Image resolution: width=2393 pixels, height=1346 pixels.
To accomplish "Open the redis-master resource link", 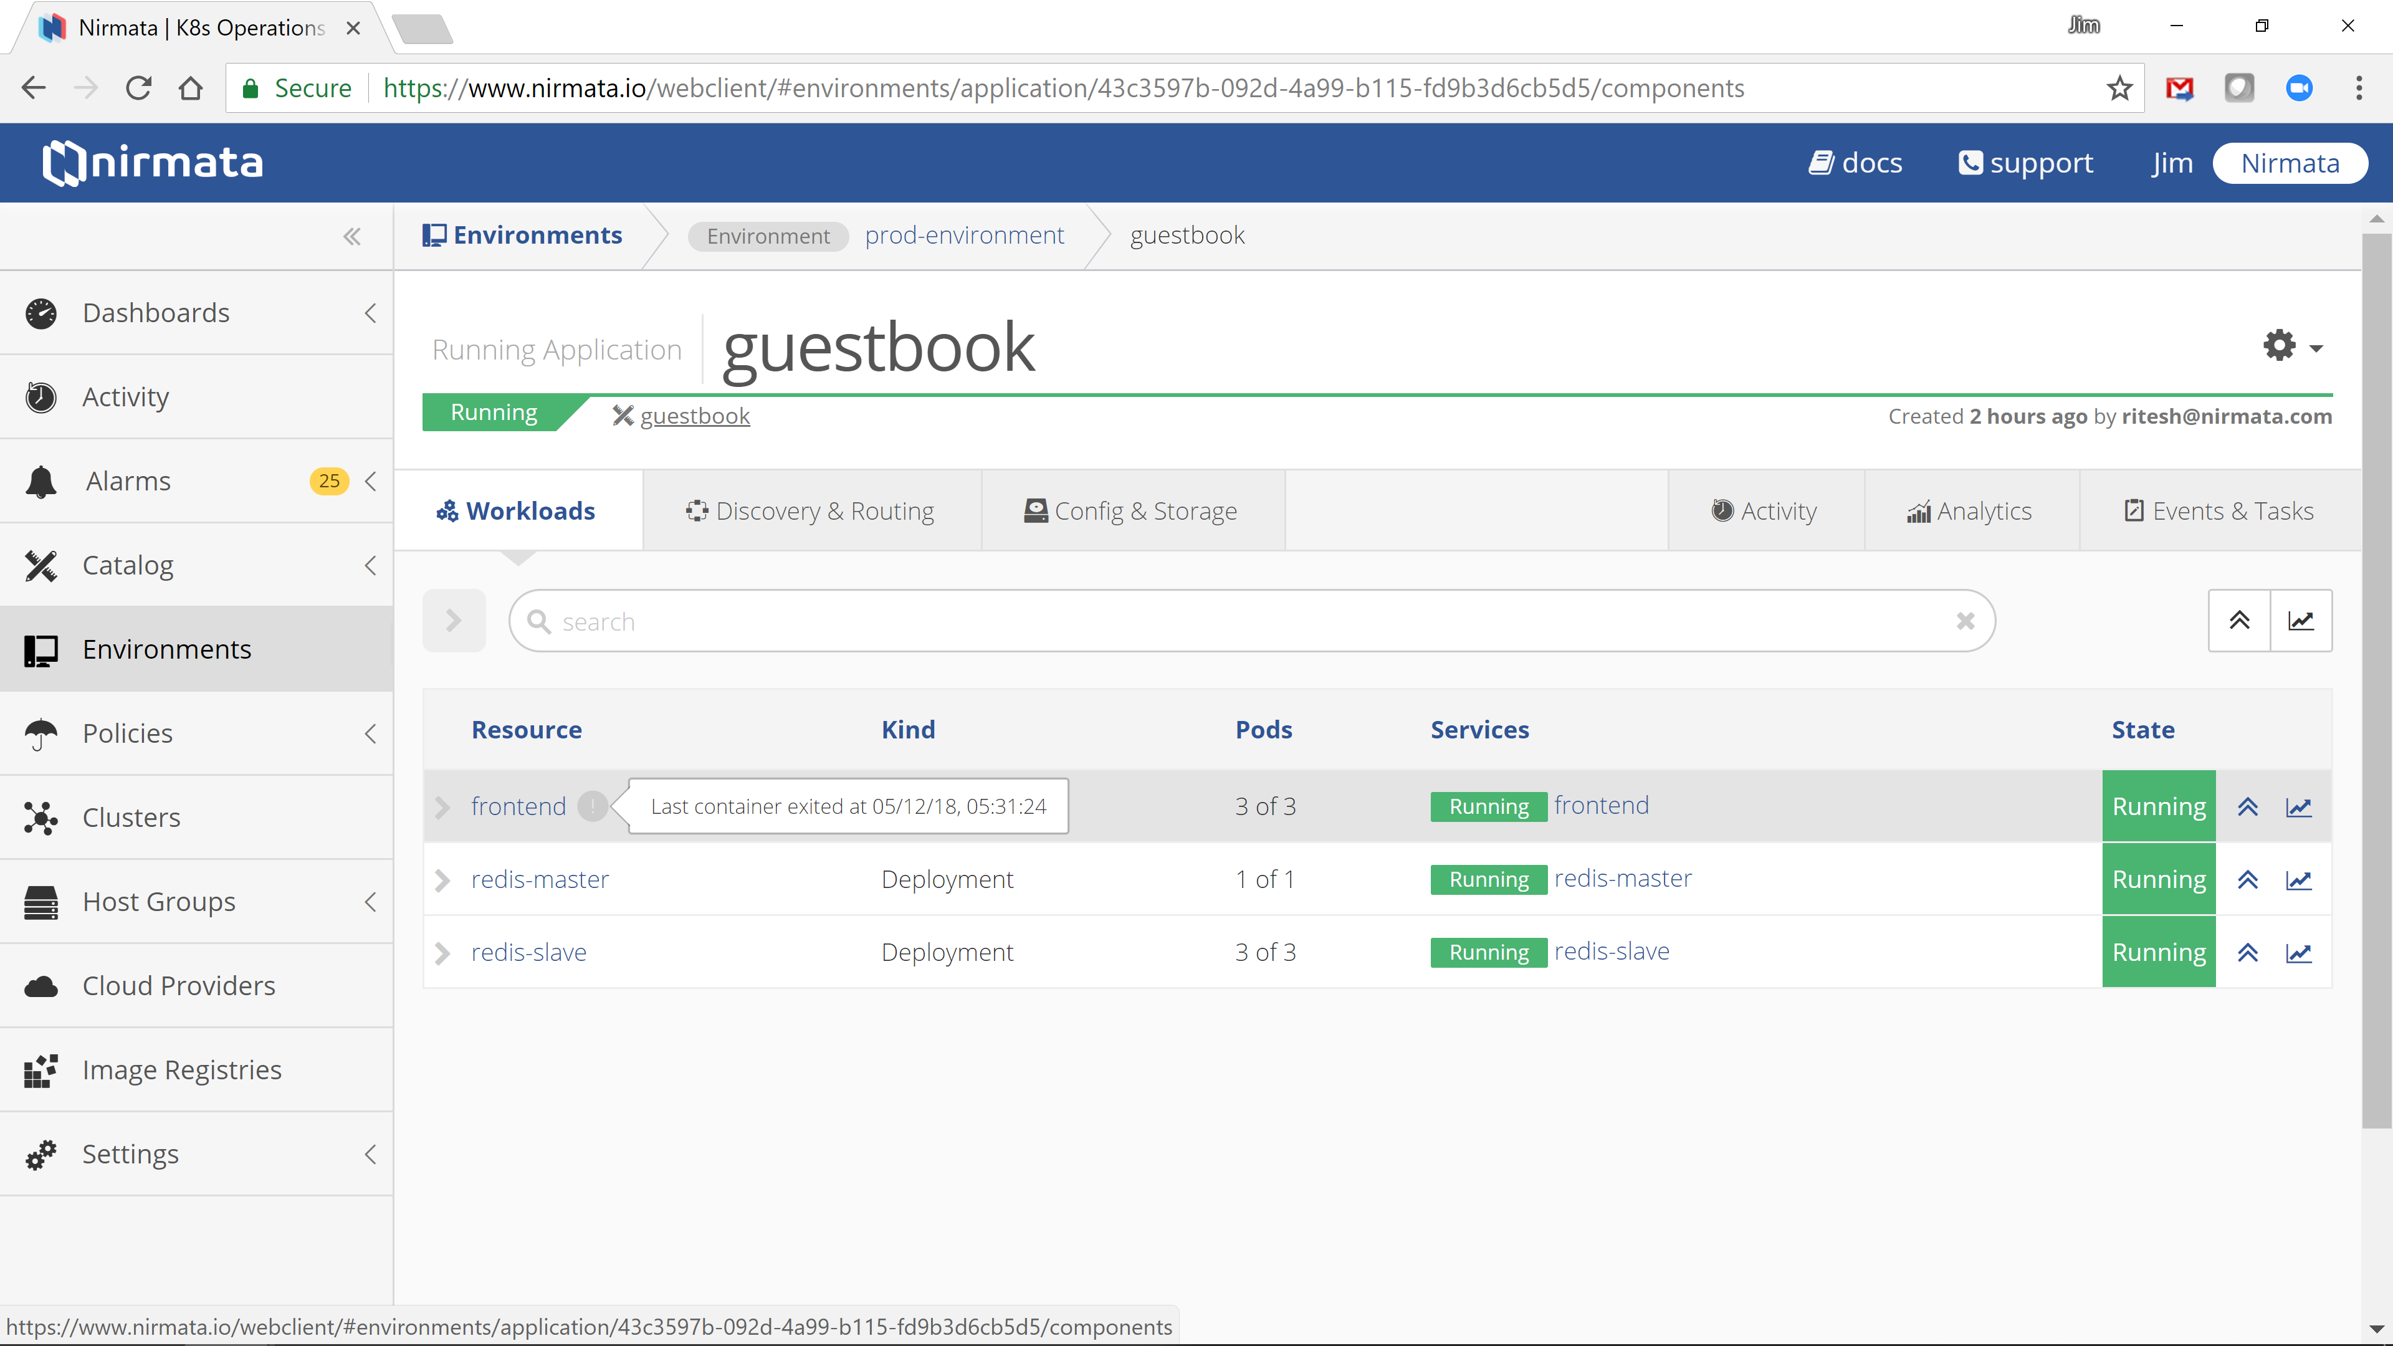I will click(540, 879).
